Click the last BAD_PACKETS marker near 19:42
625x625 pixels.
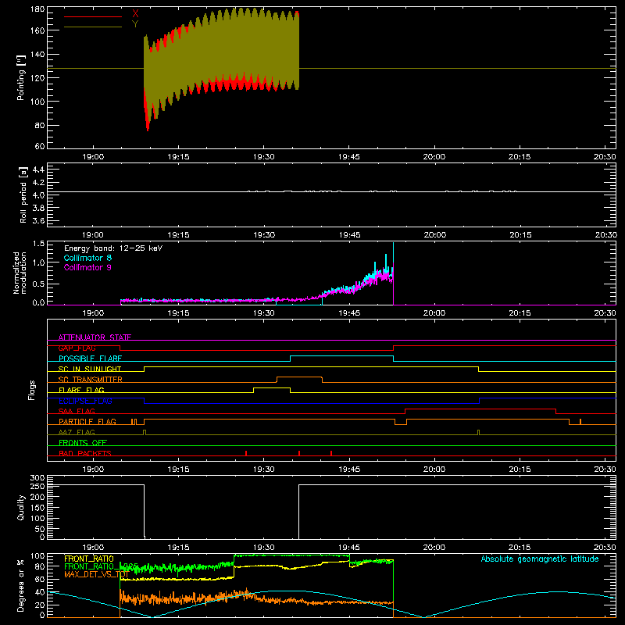(331, 453)
